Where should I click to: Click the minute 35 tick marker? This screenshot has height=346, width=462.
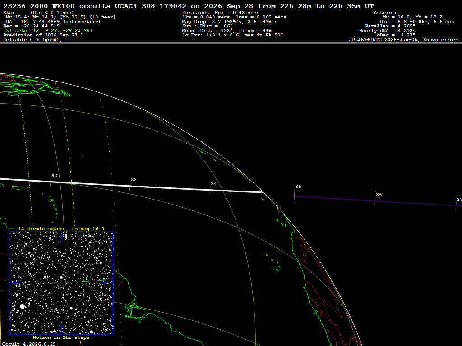pyautogui.click(x=294, y=196)
